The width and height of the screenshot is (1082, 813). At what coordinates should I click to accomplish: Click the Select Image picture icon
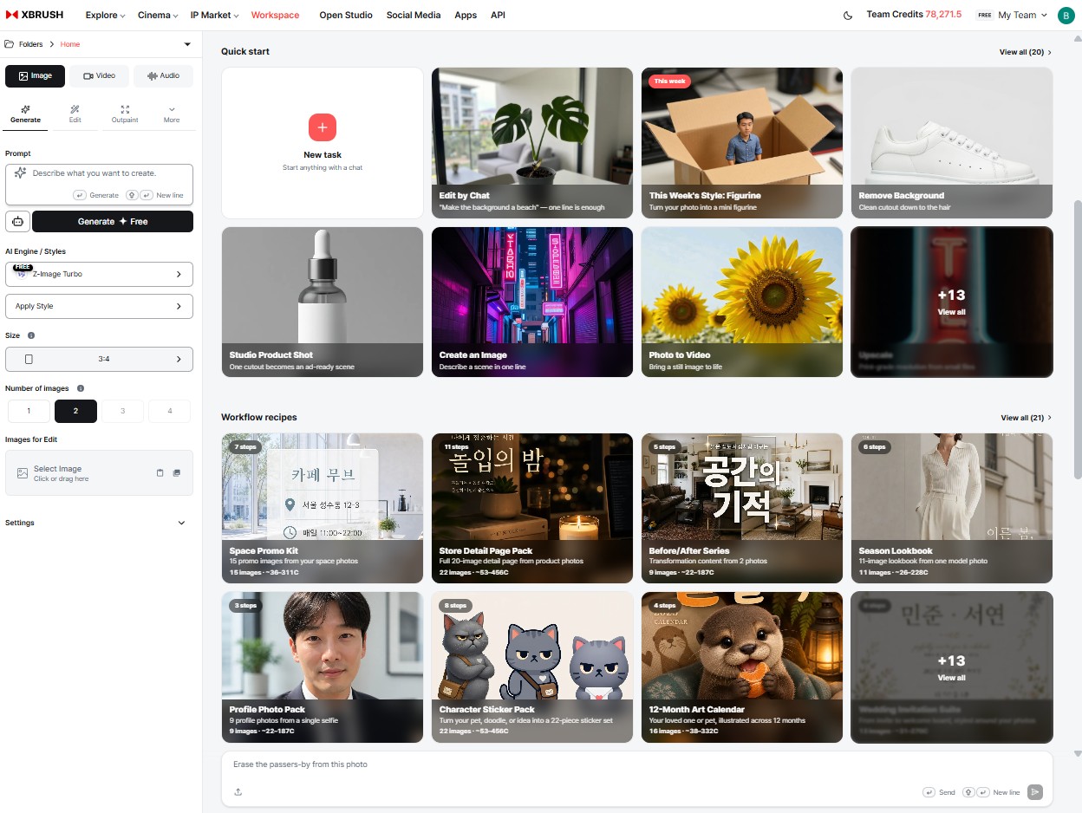coord(23,473)
